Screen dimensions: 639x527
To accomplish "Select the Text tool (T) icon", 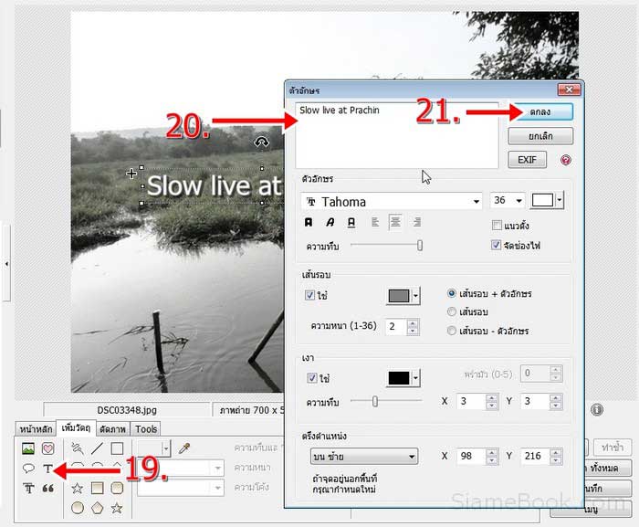I will tap(47, 469).
